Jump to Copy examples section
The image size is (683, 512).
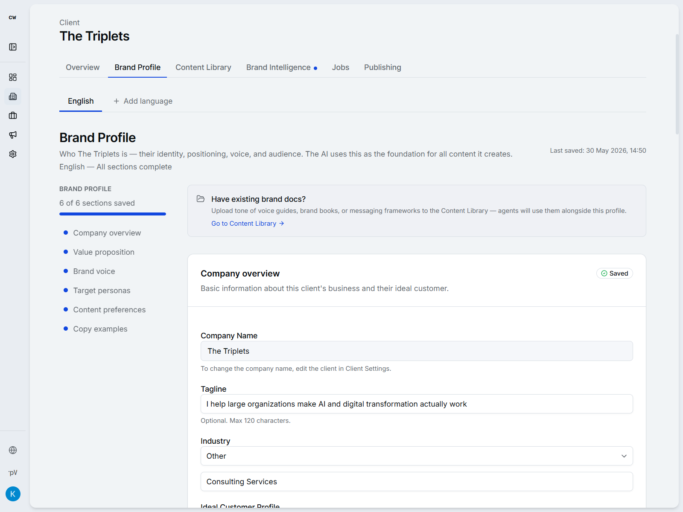click(x=100, y=329)
